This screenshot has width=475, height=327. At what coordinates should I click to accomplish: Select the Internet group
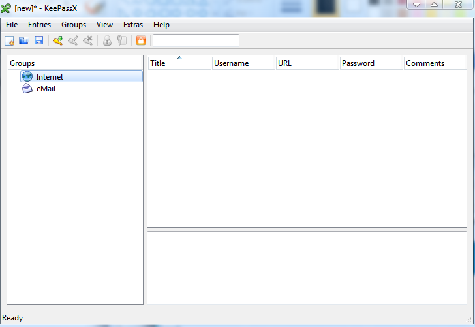pos(82,76)
